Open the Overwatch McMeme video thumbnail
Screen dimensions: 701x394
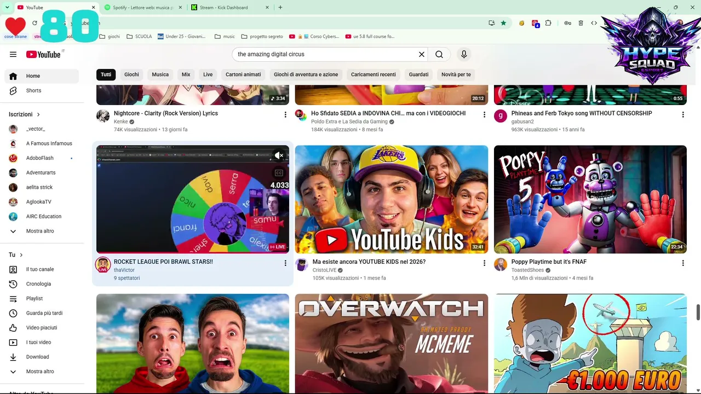click(392, 344)
